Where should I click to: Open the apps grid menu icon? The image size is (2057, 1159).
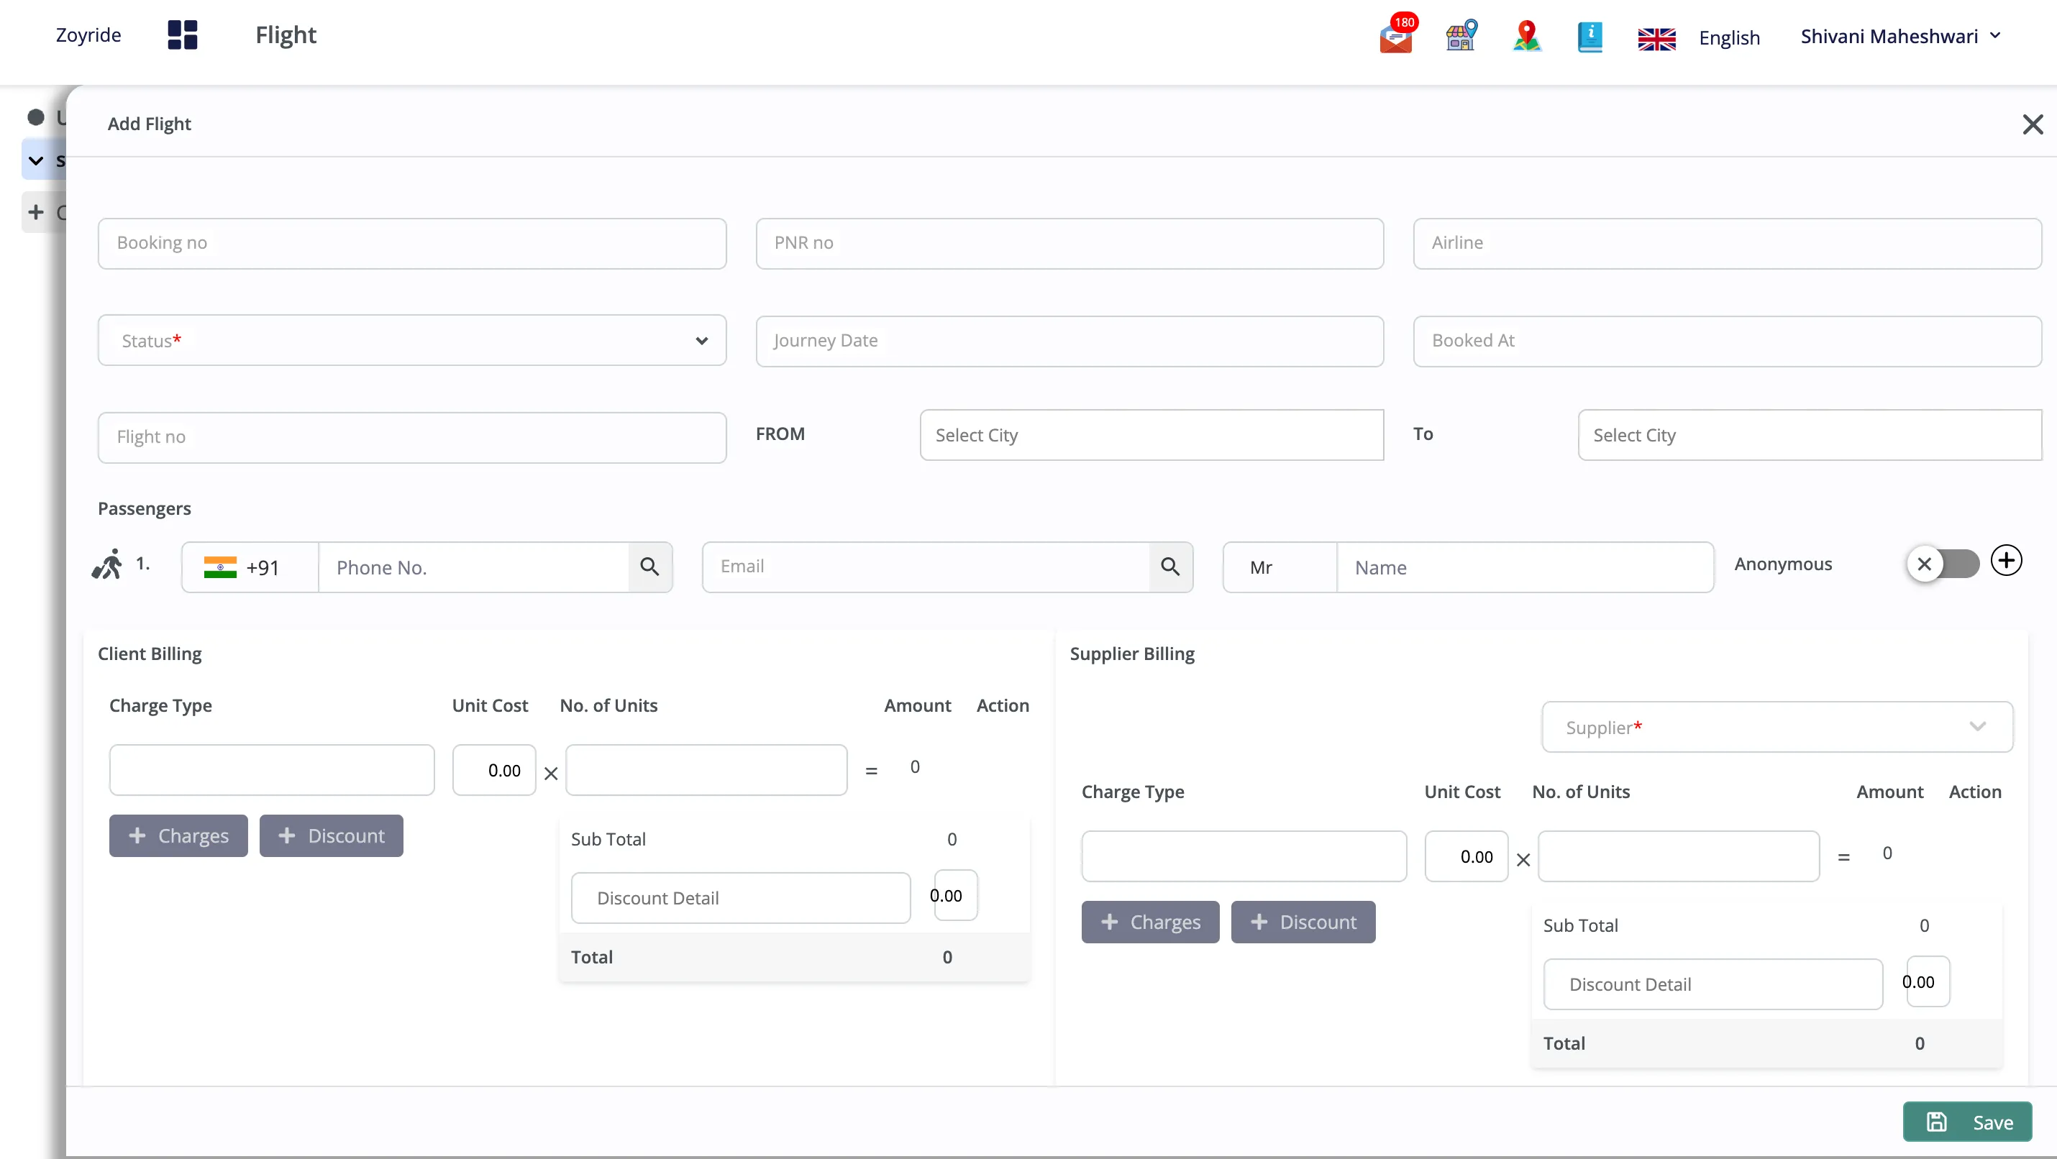[182, 35]
